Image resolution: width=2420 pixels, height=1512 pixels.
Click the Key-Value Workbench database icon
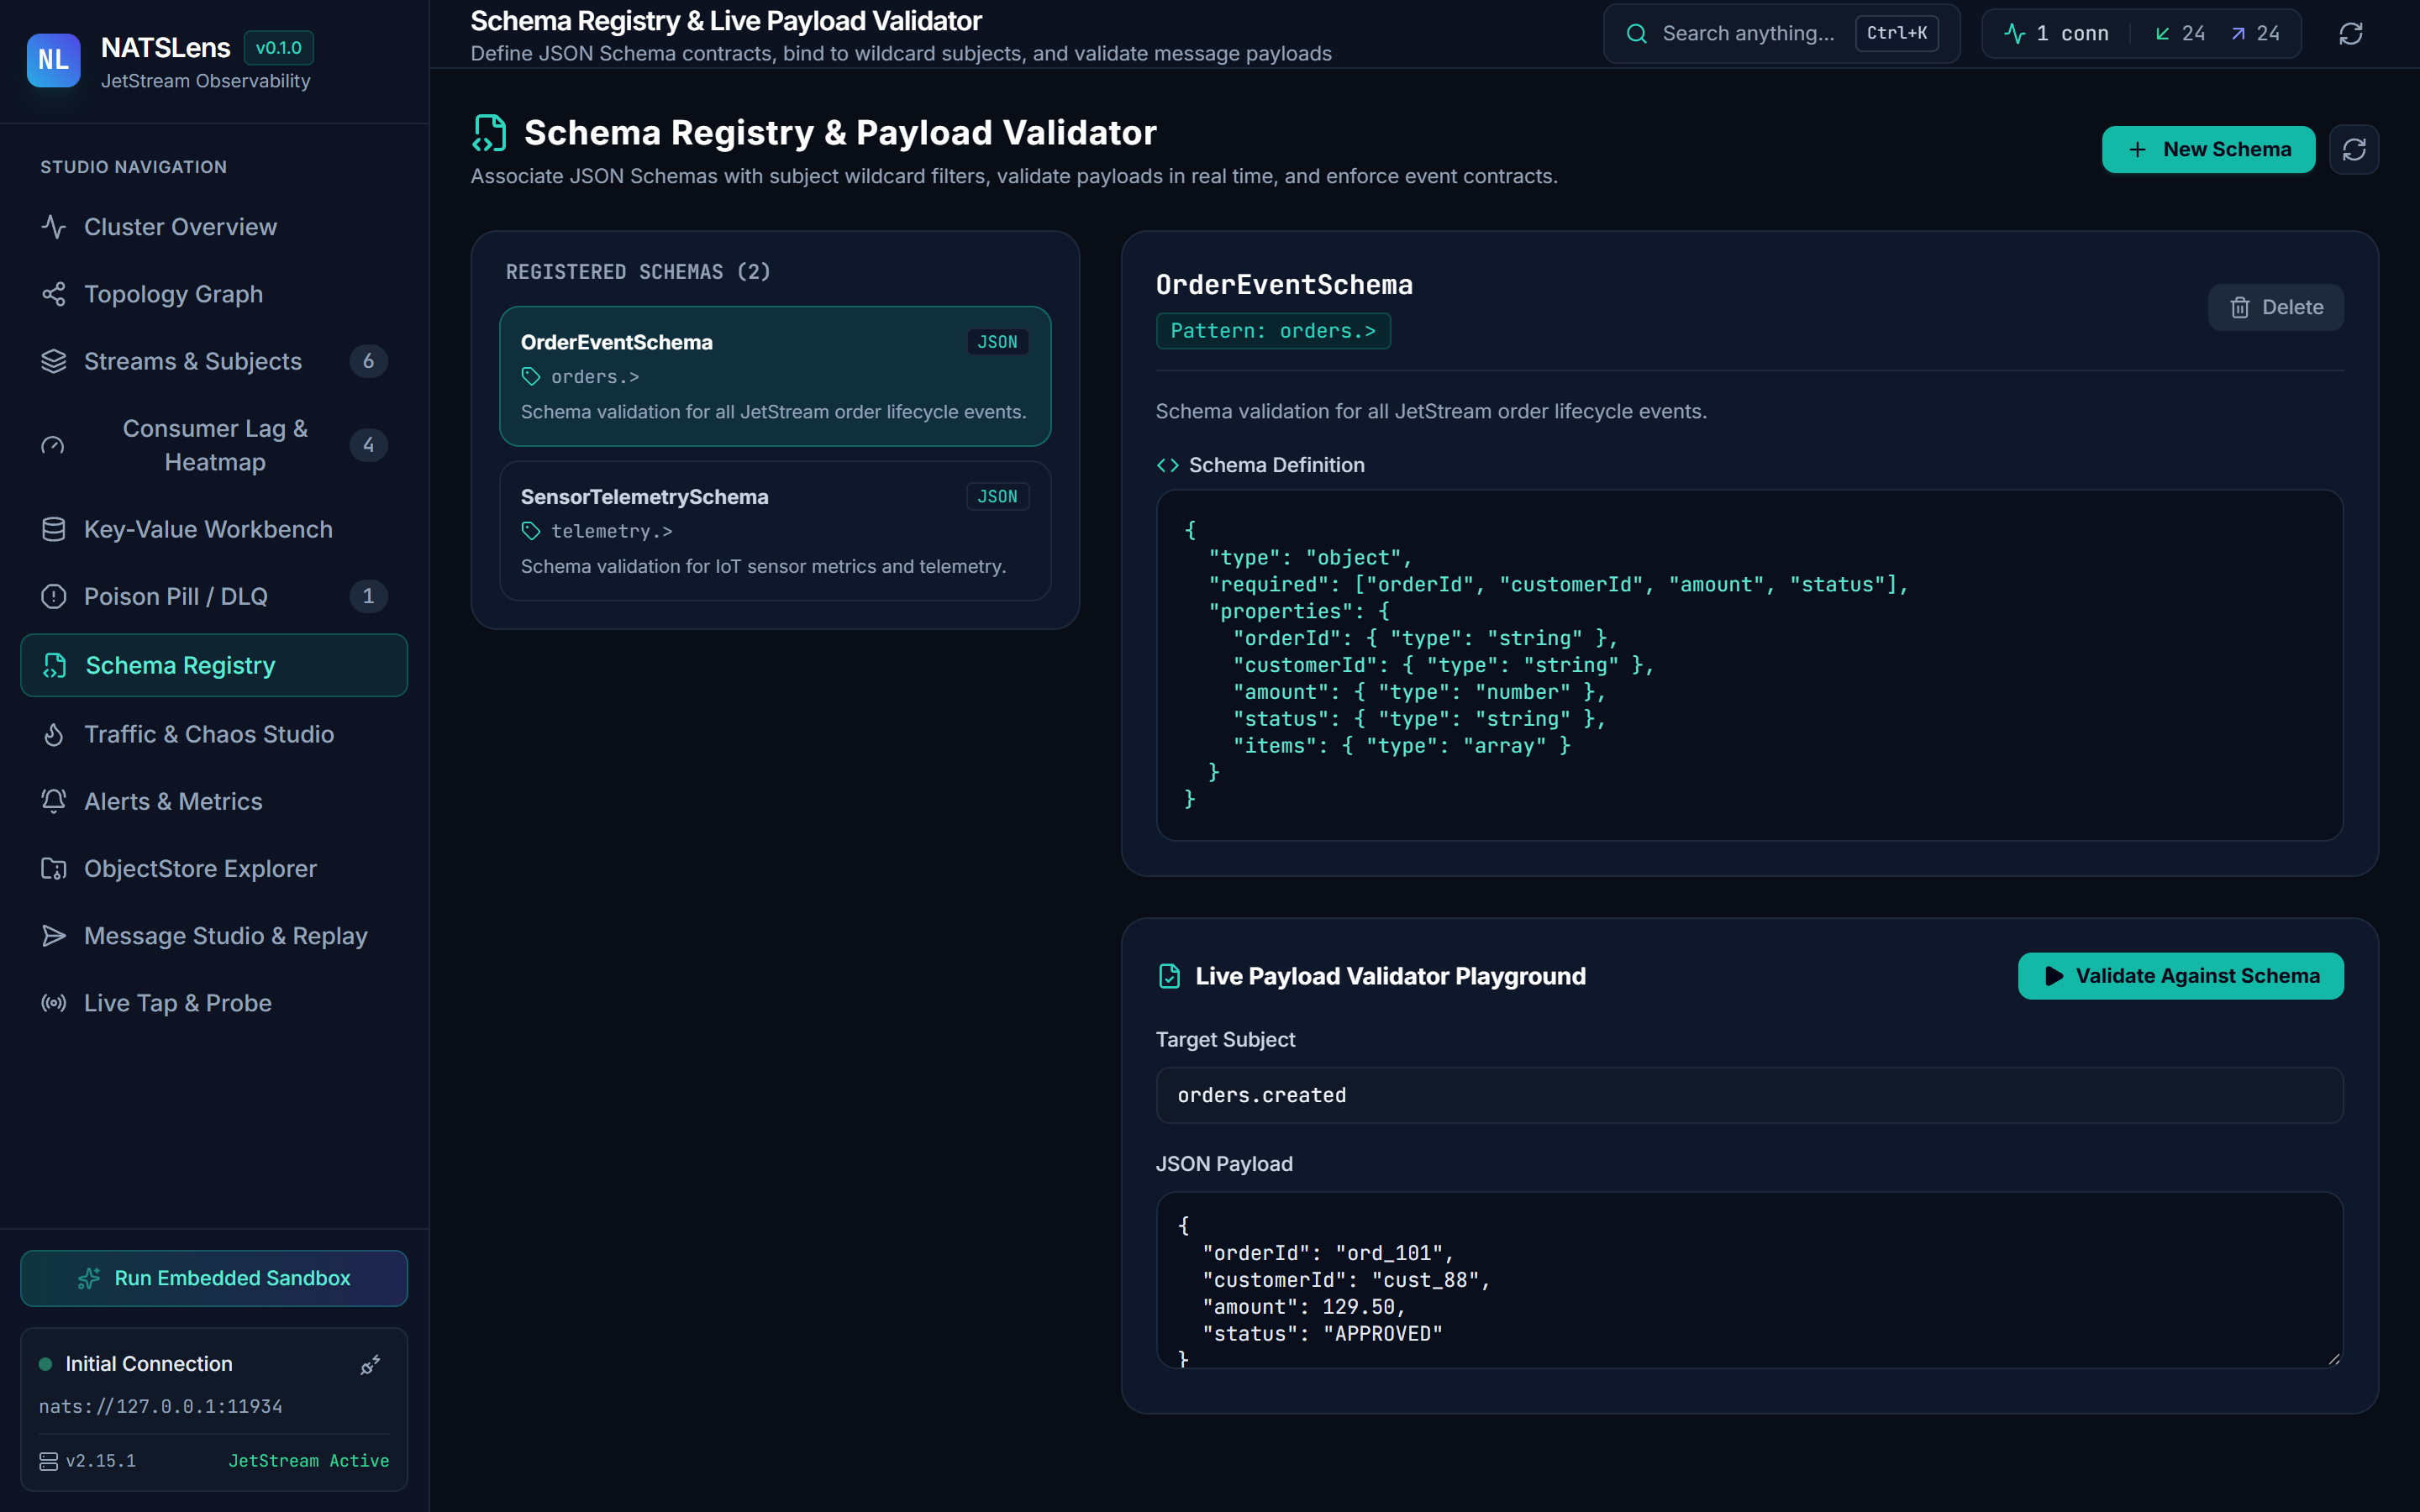(54, 529)
